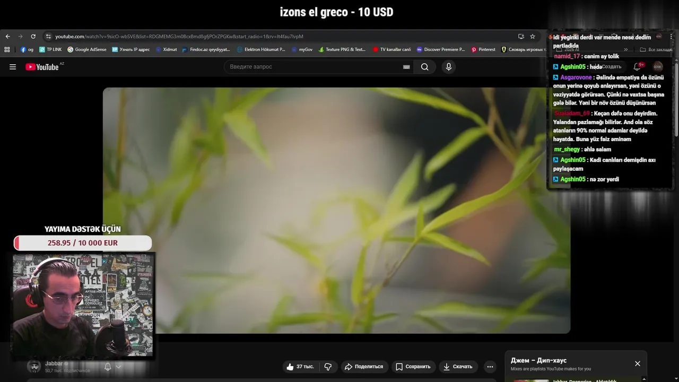Open the Jabbar channel avatar
The height and width of the screenshot is (382, 679).
[x=34, y=367]
